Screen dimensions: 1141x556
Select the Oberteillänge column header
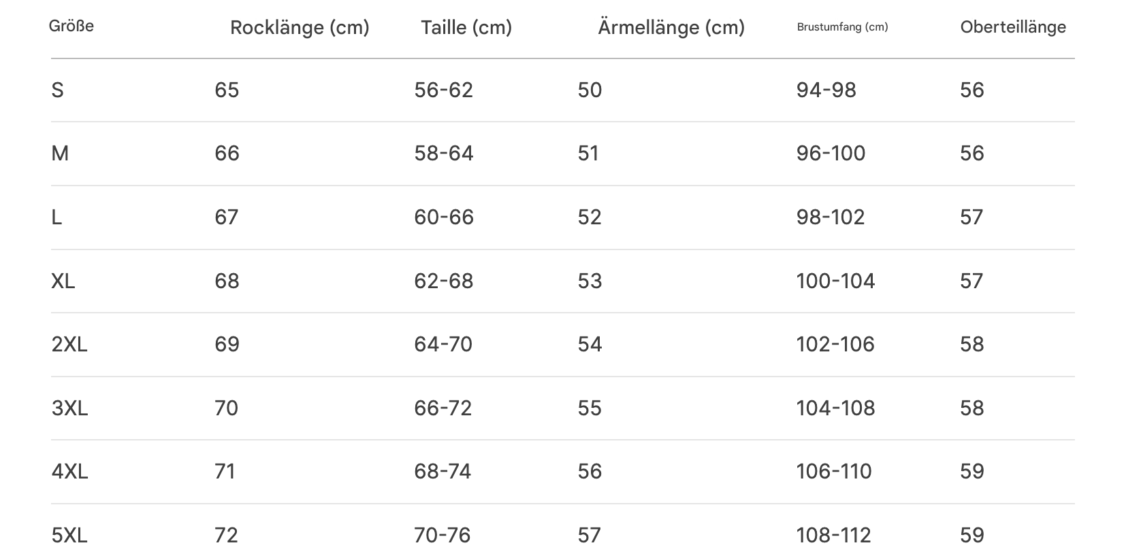point(1013,27)
